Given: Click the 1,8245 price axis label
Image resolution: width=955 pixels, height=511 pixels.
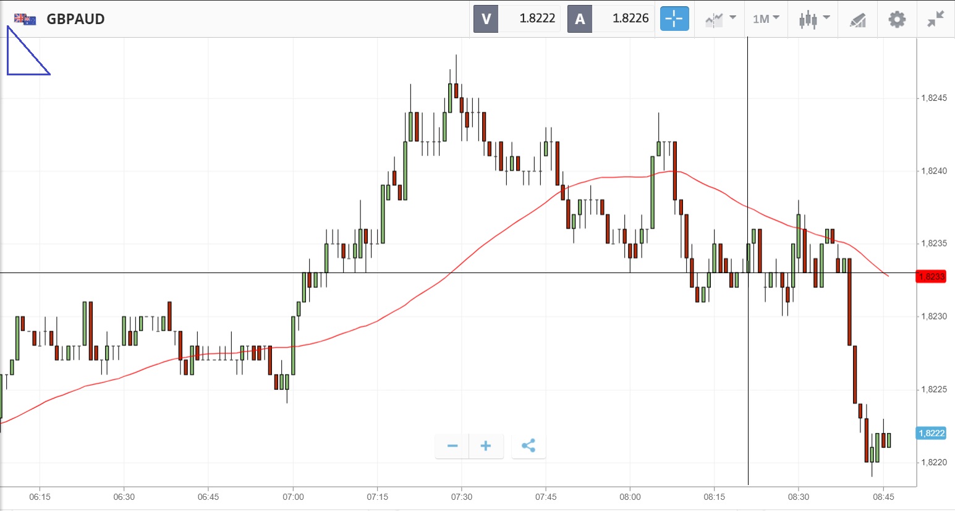Looking at the screenshot, I should coord(933,98).
